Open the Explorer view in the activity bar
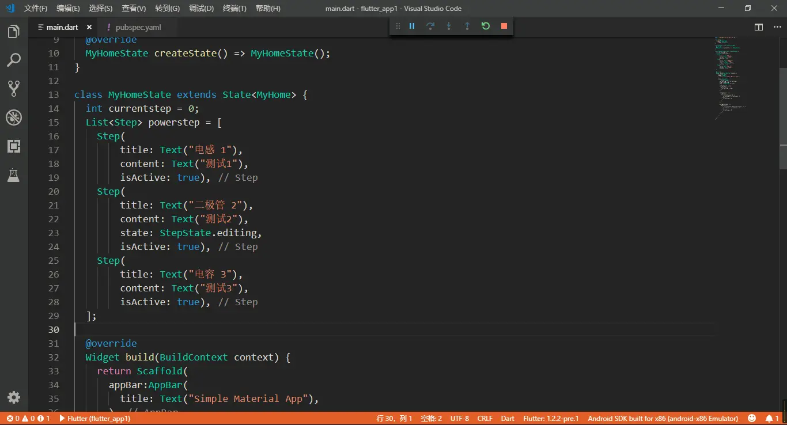 [14, 32]
